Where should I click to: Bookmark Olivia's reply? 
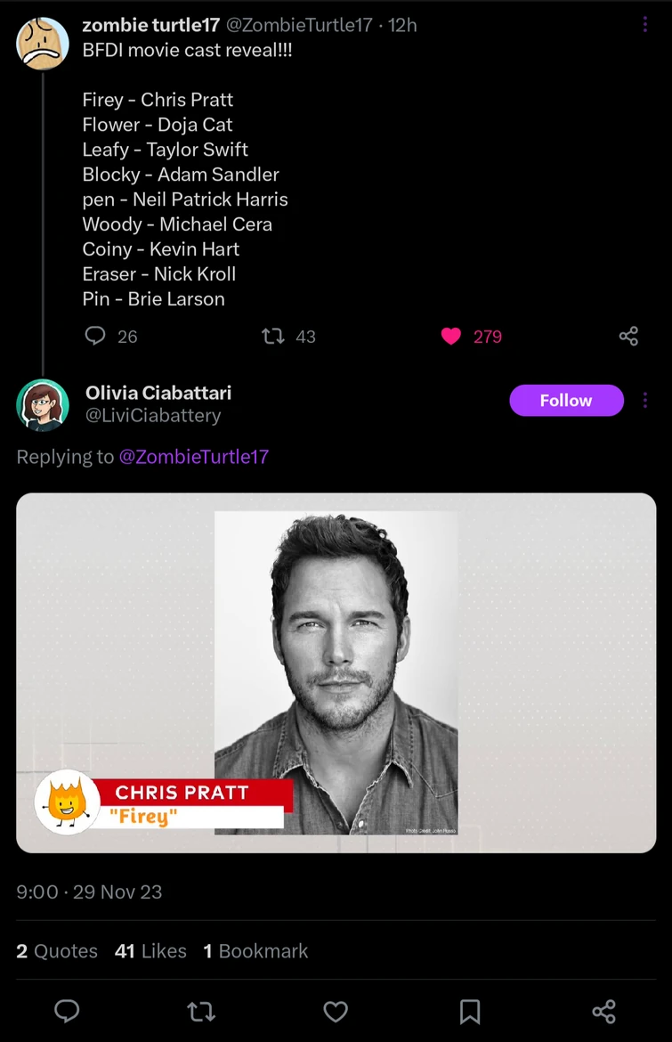pyautogui.click(x=470, y=1011)
